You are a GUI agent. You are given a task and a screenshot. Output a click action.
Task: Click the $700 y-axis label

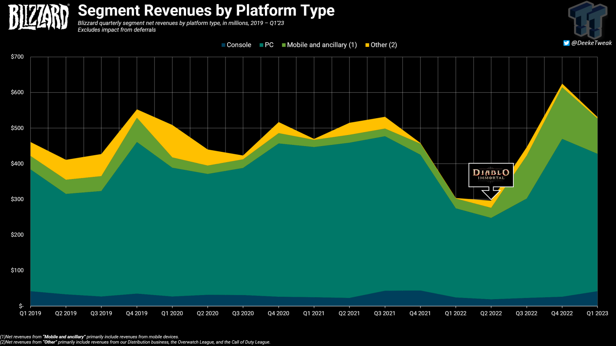(17, 57)
